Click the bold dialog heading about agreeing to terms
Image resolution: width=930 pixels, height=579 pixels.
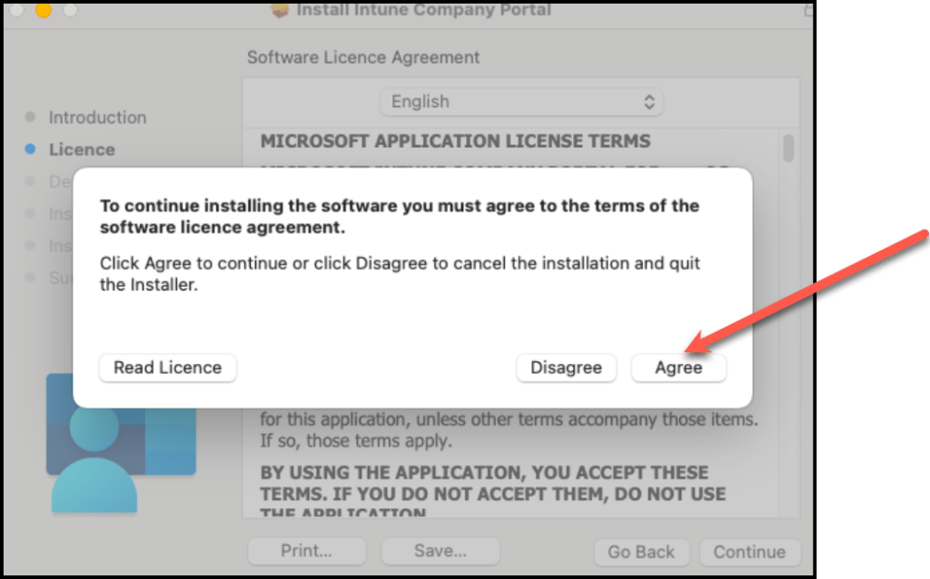tap(400, 216)
